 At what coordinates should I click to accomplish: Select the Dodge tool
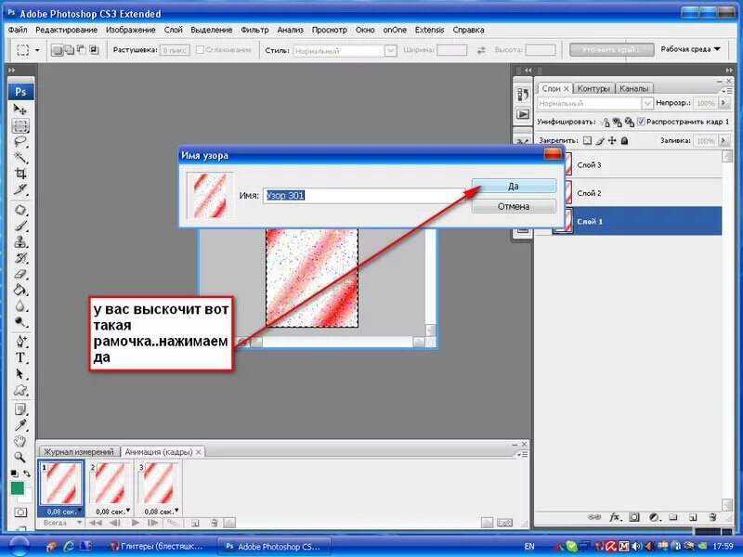tap(20, 322)
